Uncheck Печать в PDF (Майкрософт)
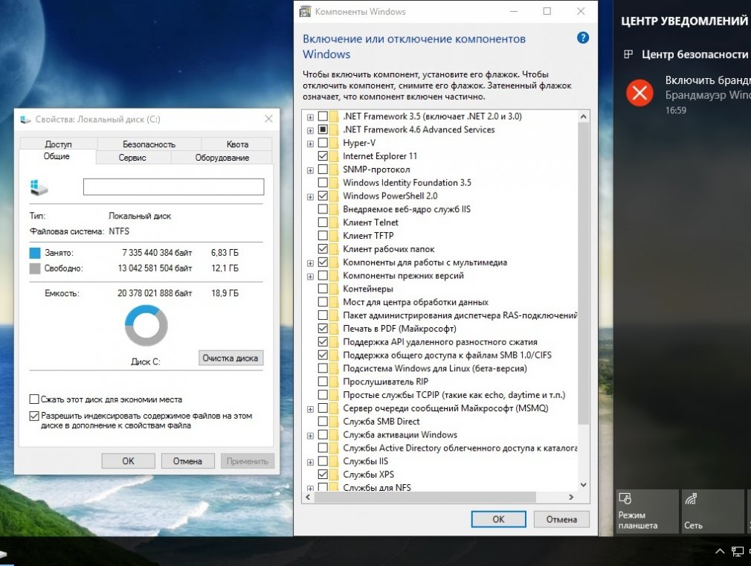The width and height of the screenshot is (751, 566). point(323,329)
